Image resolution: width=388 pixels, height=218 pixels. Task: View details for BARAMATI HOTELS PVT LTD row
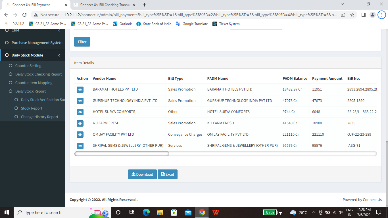(80, 89)
